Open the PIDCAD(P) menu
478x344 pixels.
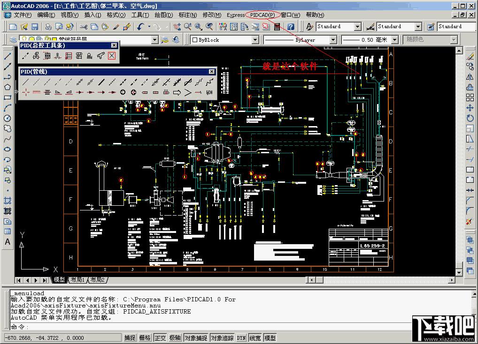click(x=262, y=15)
